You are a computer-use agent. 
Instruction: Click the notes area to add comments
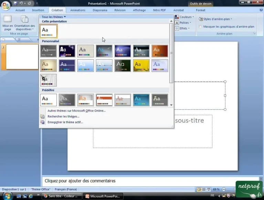pos(150,181)
